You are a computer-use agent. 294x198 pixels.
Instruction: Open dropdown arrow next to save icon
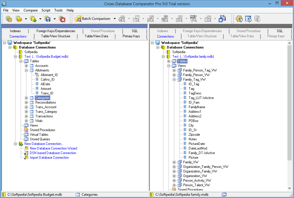[x=55, y=19]
